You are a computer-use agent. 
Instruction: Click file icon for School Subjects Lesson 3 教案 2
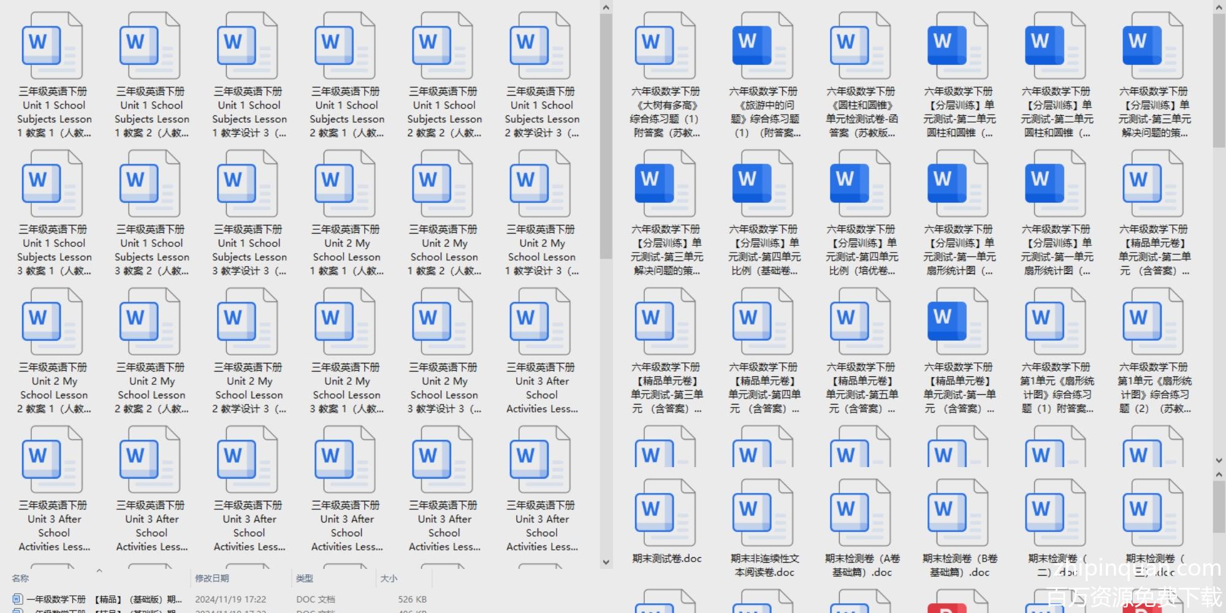(x=150, y=184)
